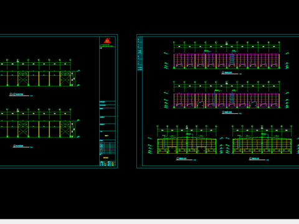The image size is (299, 224).
Task: Pick the right X-bracing in the lower-left elevation
Action: coord(65,129)
